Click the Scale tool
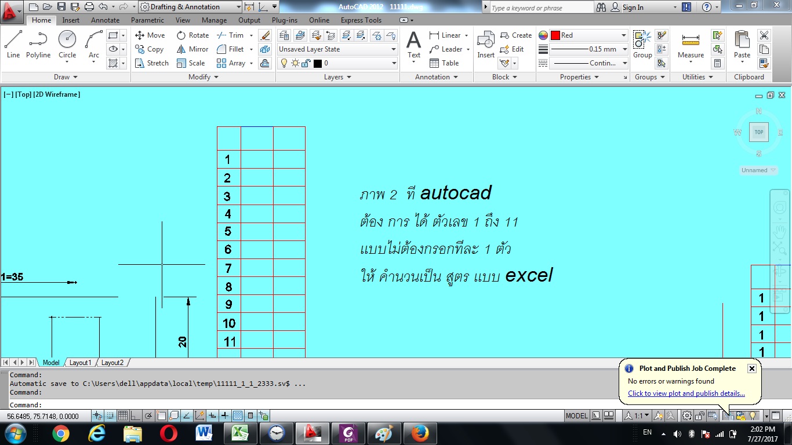 [x=191, y=63]
